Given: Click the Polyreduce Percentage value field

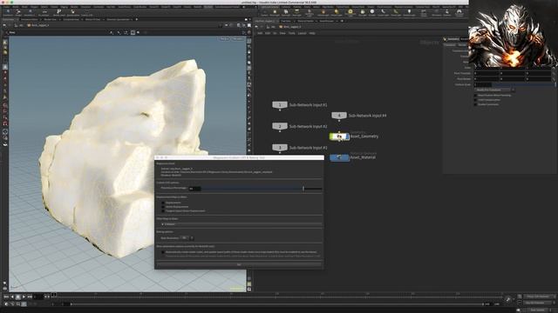Looking at the screenshot, I should click(195, 189).
